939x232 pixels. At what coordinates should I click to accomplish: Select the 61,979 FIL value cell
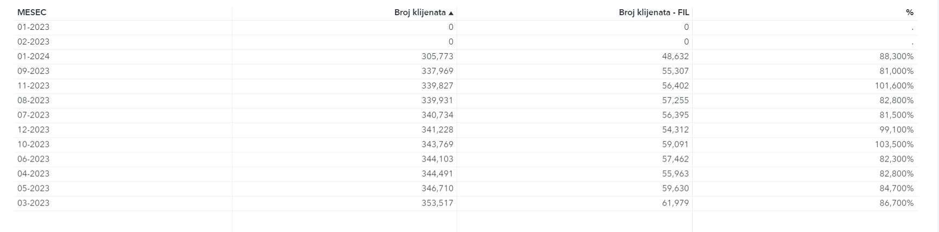point(675,203)
